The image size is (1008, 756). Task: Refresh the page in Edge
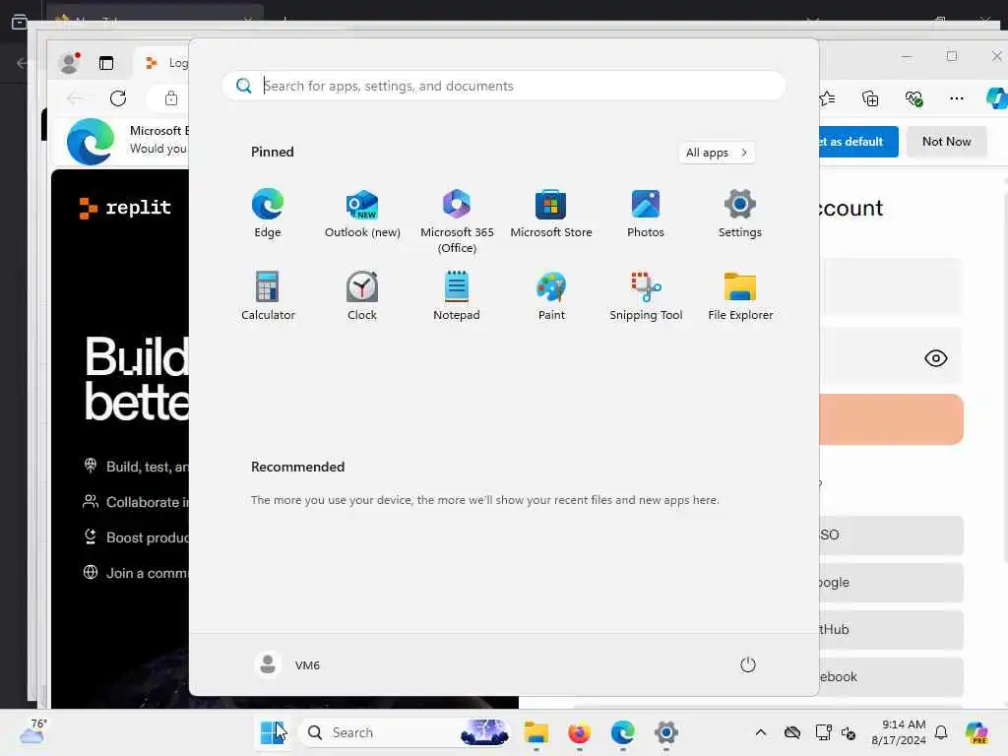[x=118, y=98]
